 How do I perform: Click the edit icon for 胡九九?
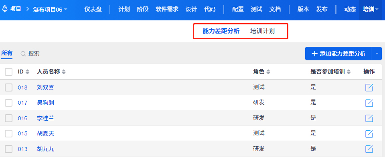click(369, 149)
